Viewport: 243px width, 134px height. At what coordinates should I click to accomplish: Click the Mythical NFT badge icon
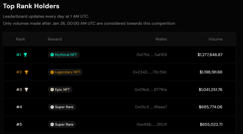tap(52, 55)
